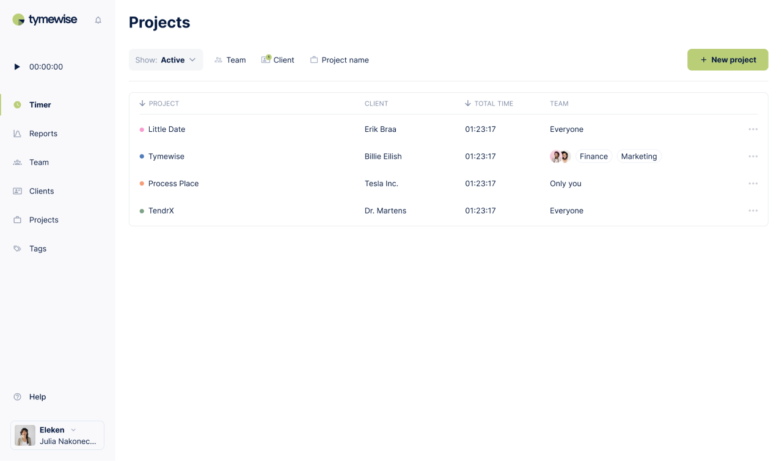Click the Client filter icon with badge
This screenshot has height=461, width=782.
pos(266,59)
